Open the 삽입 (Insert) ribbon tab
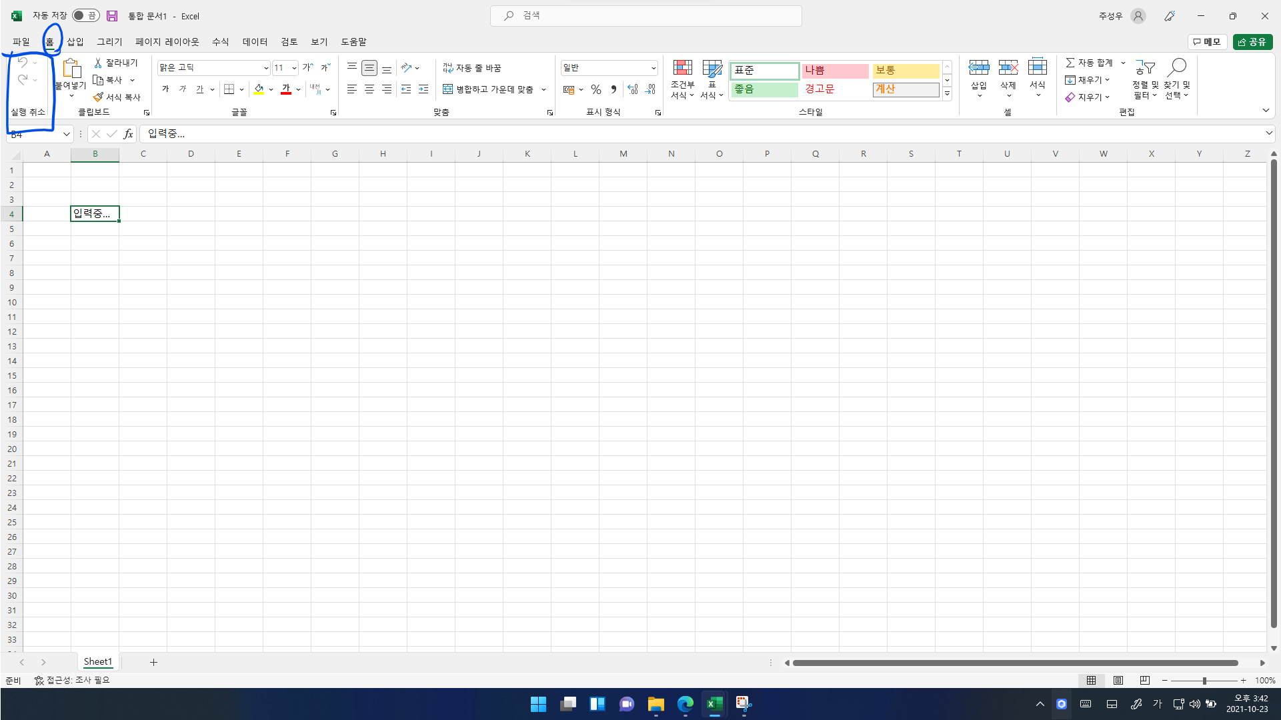 pyautogui.click(x=75, y=41)
